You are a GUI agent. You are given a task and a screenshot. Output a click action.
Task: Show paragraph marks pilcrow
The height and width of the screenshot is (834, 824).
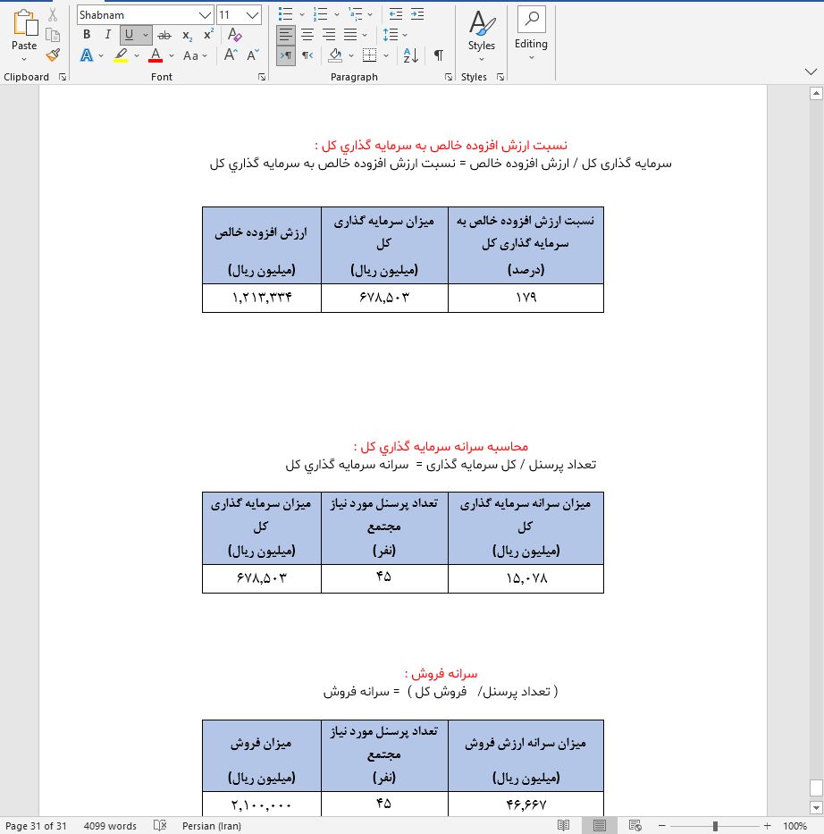(439, 55)
